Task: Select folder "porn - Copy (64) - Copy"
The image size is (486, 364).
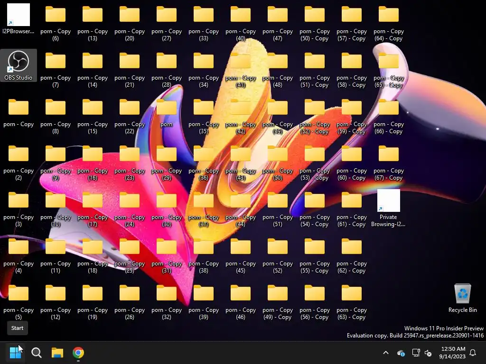Action: [389, 24]
